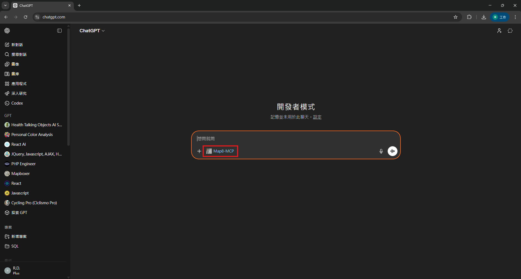This screenshot has height=279, width=521.
Task: Open the 圖庫 library section
Action: 33,74
